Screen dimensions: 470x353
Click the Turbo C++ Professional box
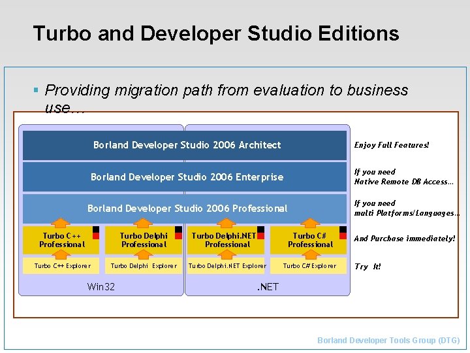tap(61, 240)
